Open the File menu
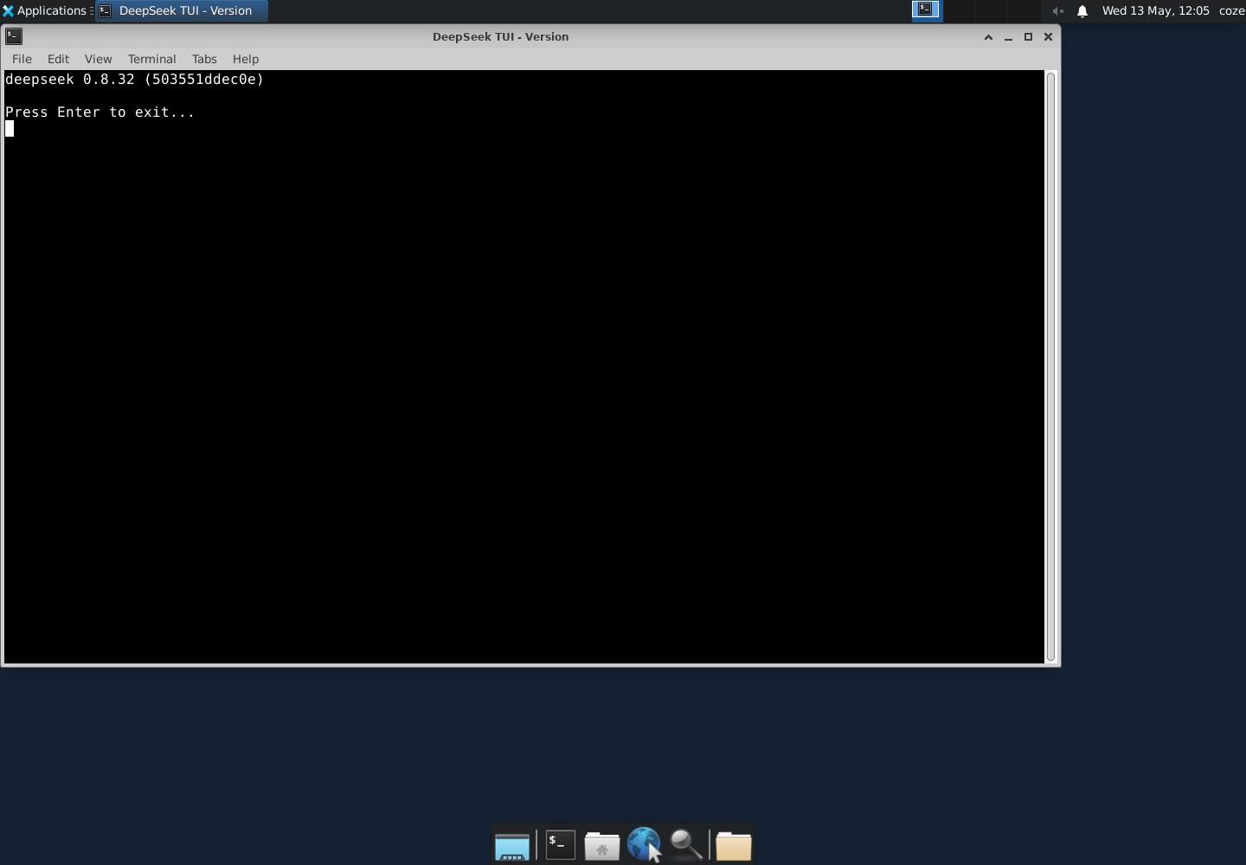Image resolution: width=1246 pixels, height=865 pixels. 22,59
